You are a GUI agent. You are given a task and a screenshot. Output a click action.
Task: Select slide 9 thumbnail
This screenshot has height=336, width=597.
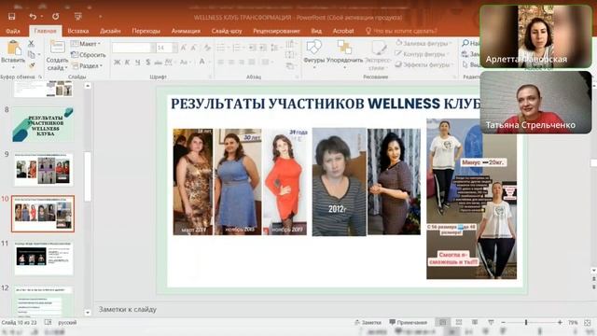point(44,169)
